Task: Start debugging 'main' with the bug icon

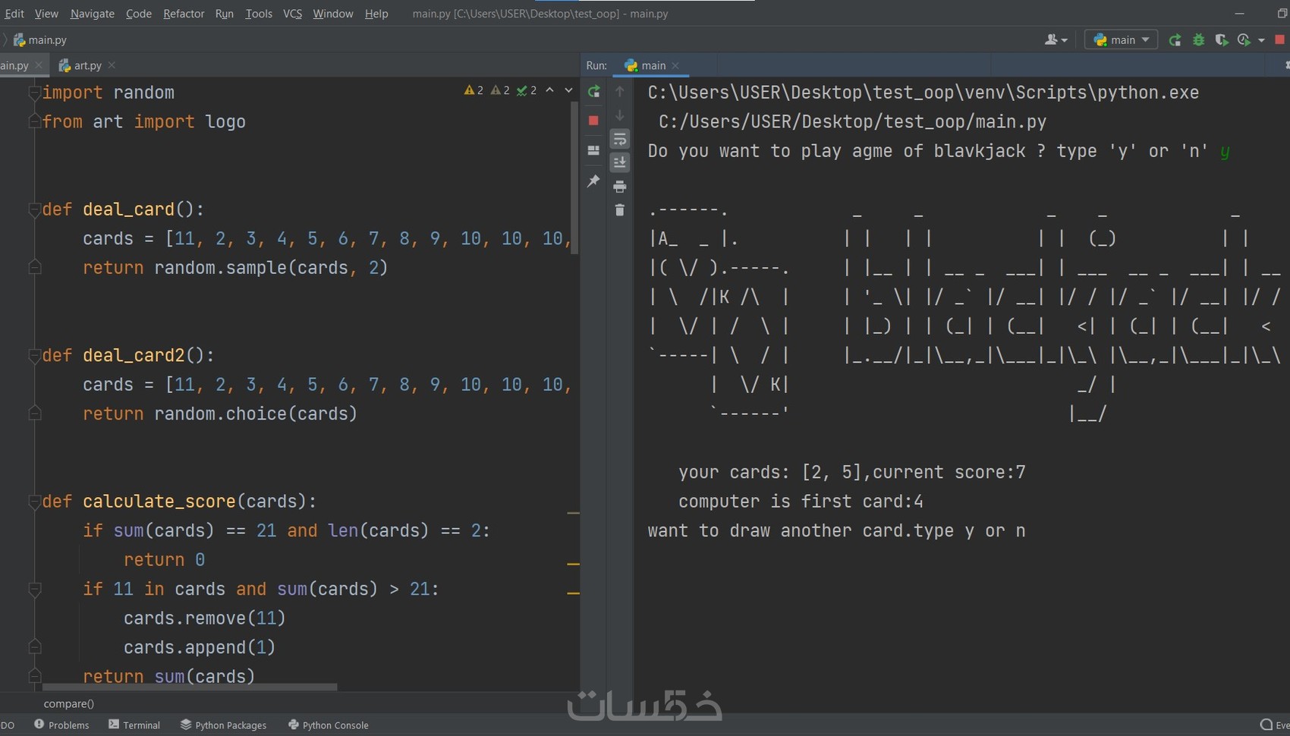Action: click(1198, 40)
